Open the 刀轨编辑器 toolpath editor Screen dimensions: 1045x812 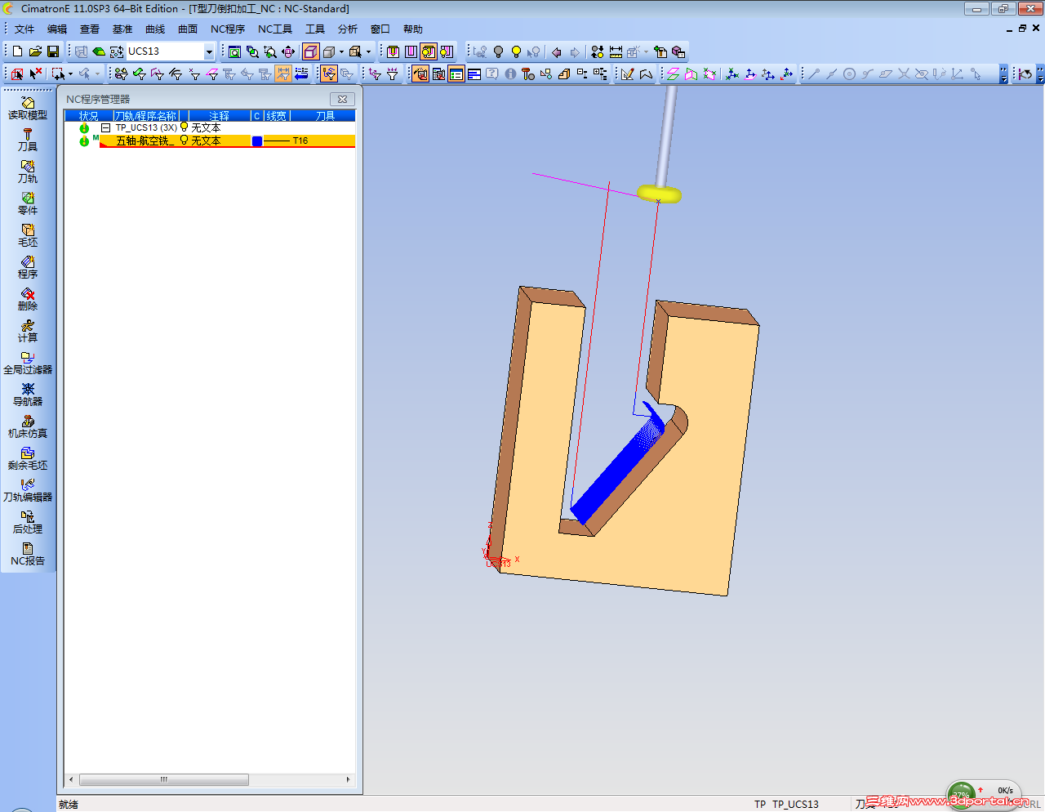[28, 491]
